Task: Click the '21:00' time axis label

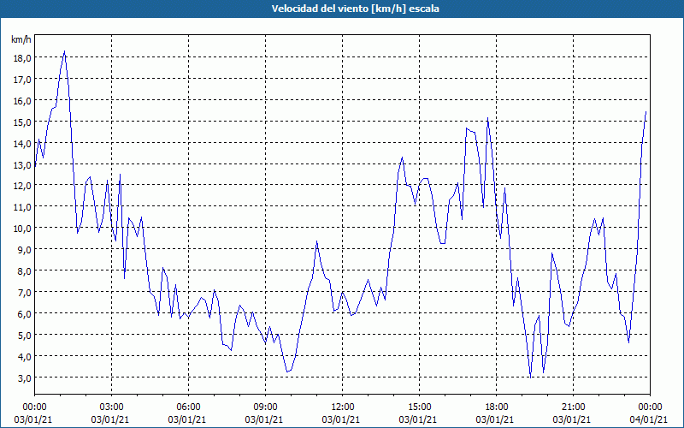Action: (x=573, y=407)
